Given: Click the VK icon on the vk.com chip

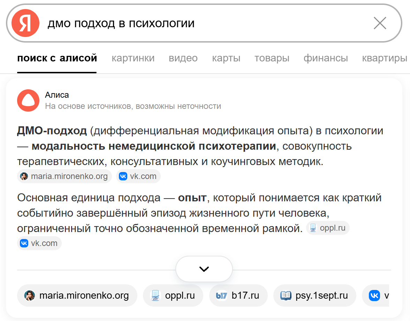Looking at the screenshot, I should pos(123,176).
